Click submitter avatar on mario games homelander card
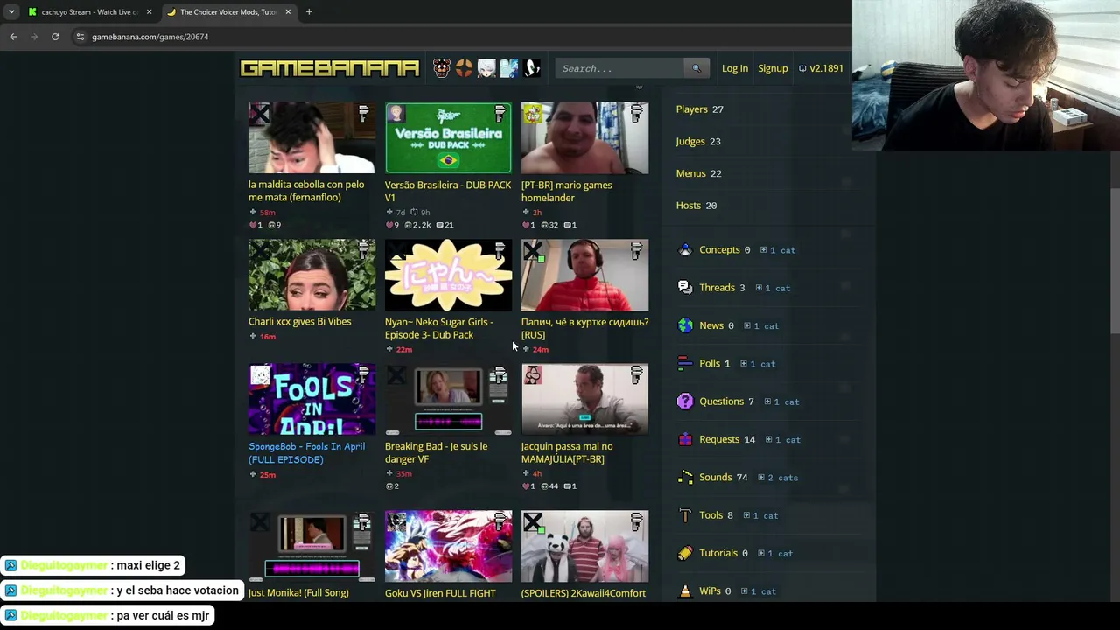Image resolution: width=1120 pixels, height=630 pixels. tap(533, 114)
